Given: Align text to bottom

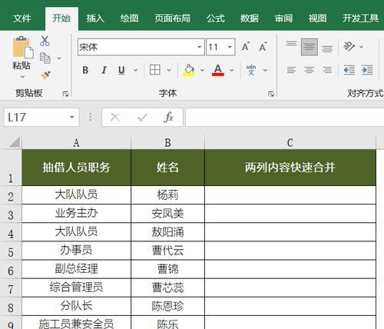Looking at the screenshot, I should pos(327,48).
